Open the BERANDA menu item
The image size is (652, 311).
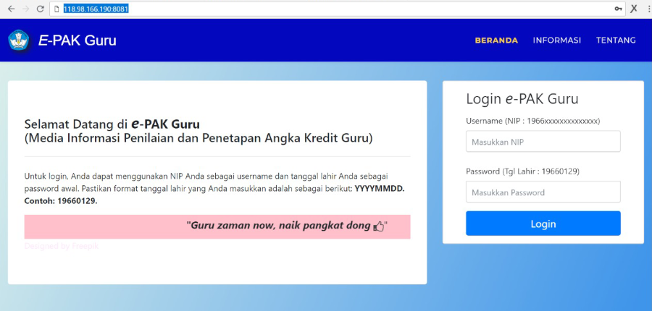pos(496,41)
